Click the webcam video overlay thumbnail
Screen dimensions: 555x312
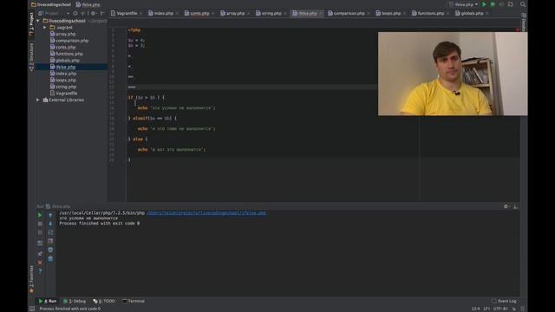453,74
